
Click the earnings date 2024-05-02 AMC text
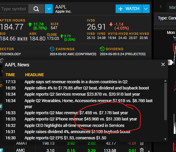(x=73, y=54)
